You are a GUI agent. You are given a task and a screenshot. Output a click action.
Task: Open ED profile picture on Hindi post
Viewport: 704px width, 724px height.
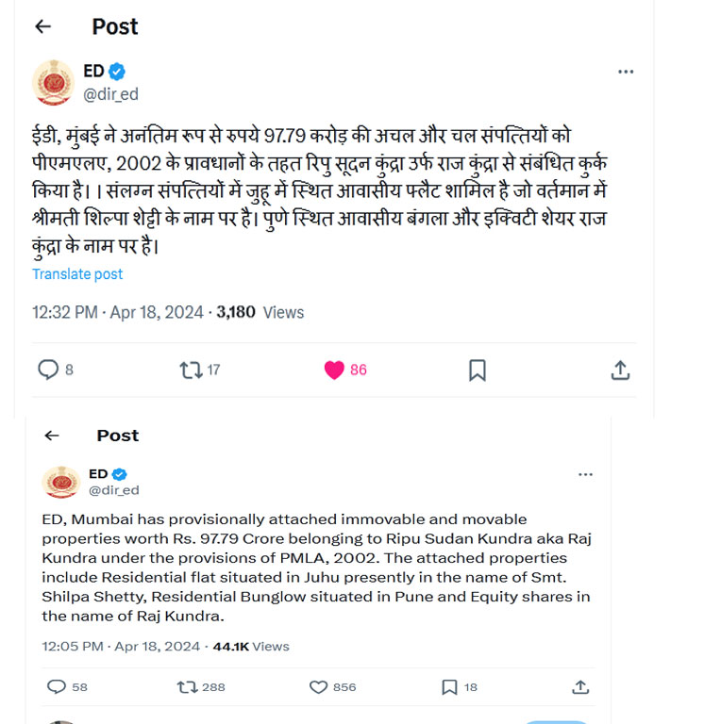click(53, 83)
